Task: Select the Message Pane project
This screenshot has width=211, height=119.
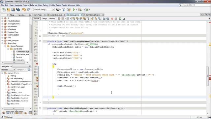Action: [x=13, y=32]
